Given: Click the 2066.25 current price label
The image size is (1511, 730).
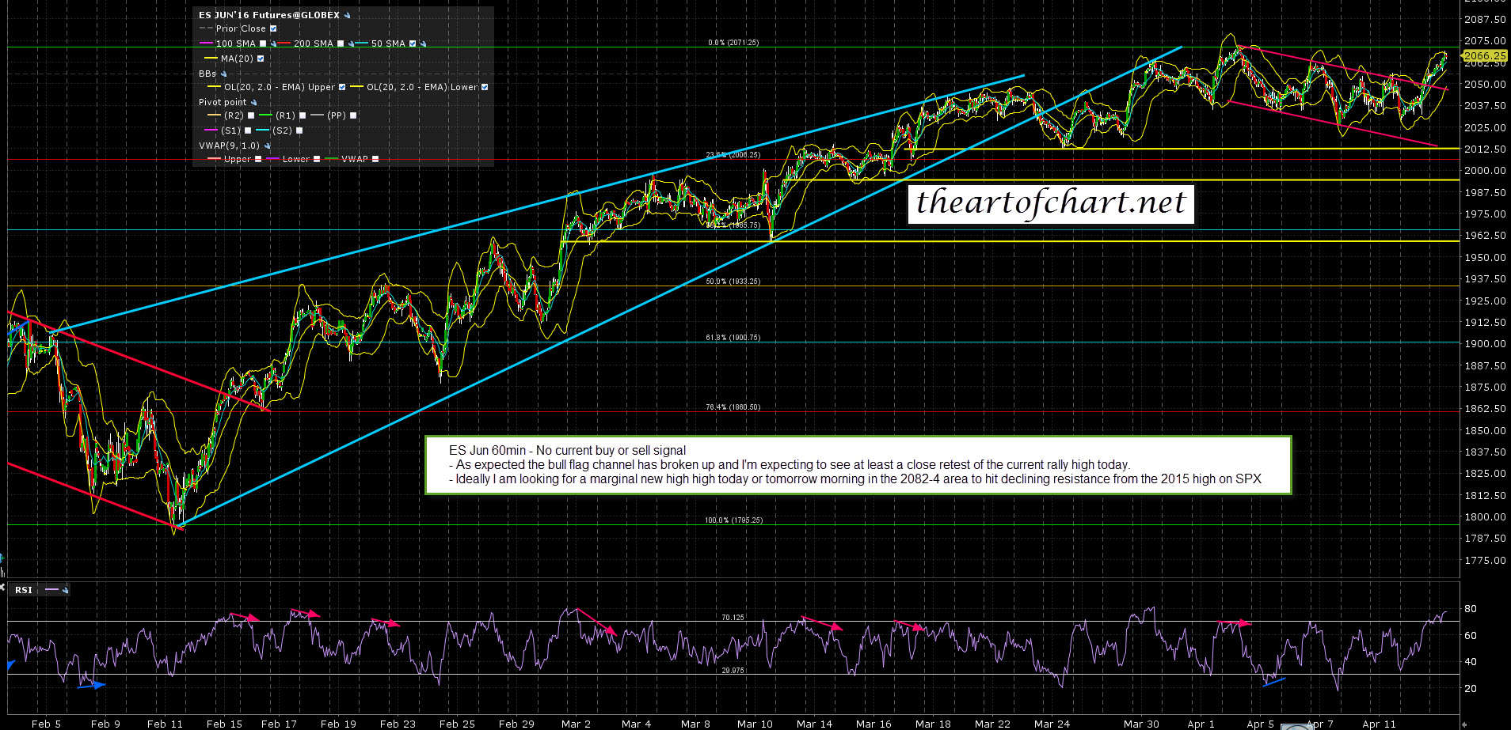Looking at the screenshot, I should (x=1485, y=56).
